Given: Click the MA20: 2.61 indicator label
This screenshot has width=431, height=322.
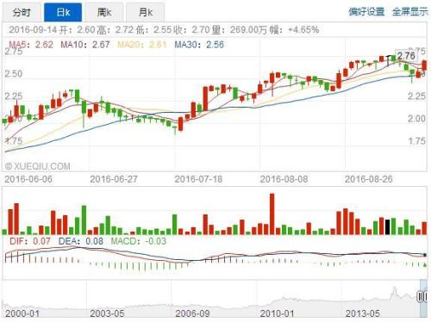Looking at the screenshot, I should [142, 45].
